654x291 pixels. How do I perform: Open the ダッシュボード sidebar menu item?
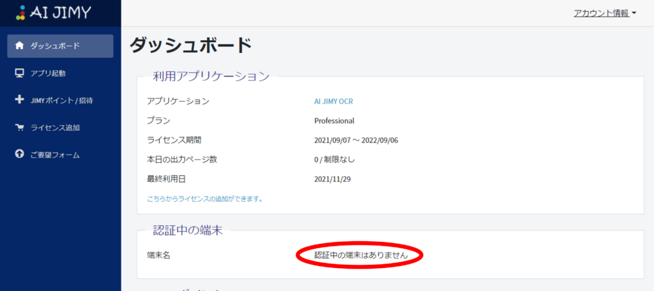point(60,46)
